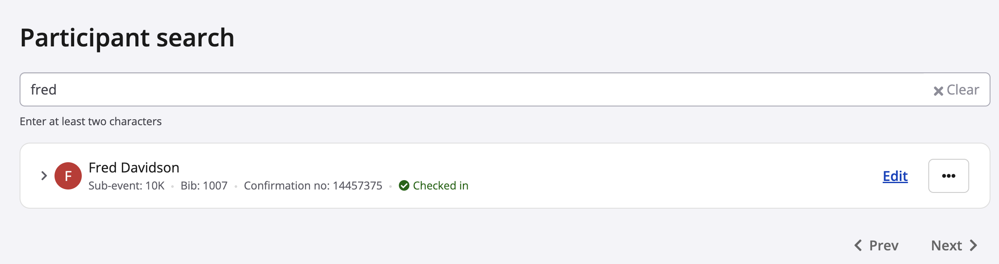Click the left chevron beside Prev
The width and height of the screenshot is (999, 264).
pyautogui.click(x=858, y=245)
